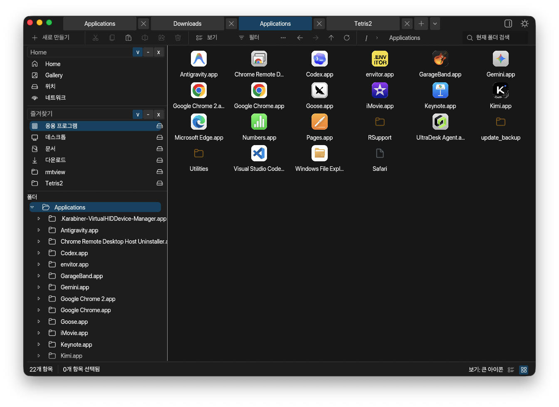
Task: Expand the iMovie.app tree node
Action: coord(39,333)
